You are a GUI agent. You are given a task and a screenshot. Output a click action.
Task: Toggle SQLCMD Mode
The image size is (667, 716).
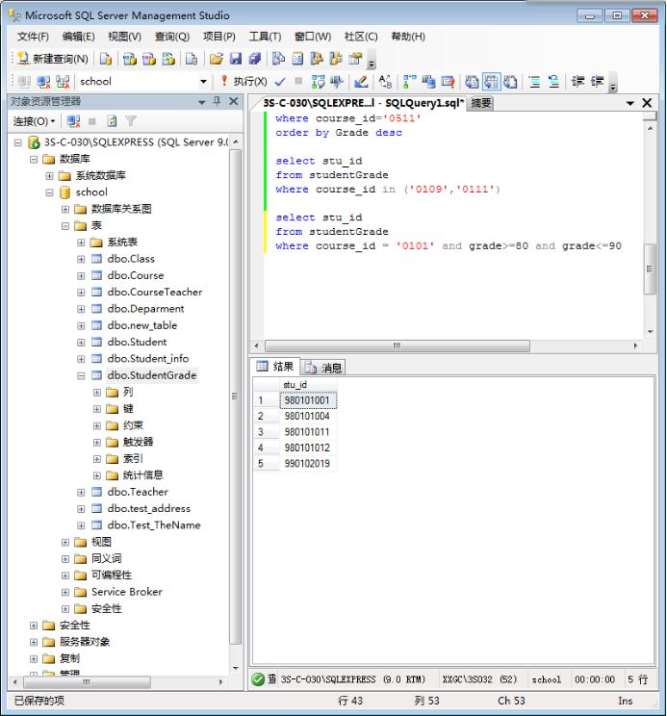coord(448,82)
